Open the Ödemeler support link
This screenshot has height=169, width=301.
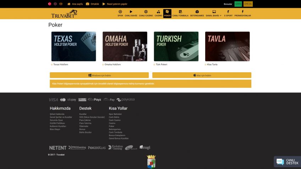point(84,126)
